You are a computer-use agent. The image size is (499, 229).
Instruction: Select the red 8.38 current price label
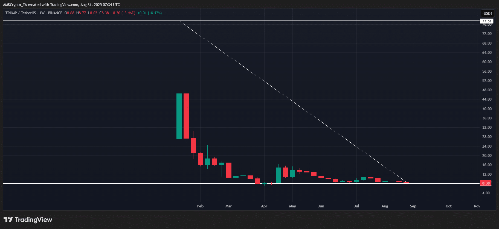click(x=486, y=183)
